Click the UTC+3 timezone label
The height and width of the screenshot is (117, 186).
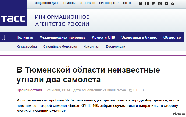point(138,90)
